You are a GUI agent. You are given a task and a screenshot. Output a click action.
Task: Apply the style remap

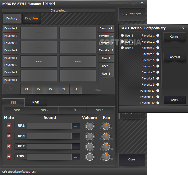tap(174, 100)
